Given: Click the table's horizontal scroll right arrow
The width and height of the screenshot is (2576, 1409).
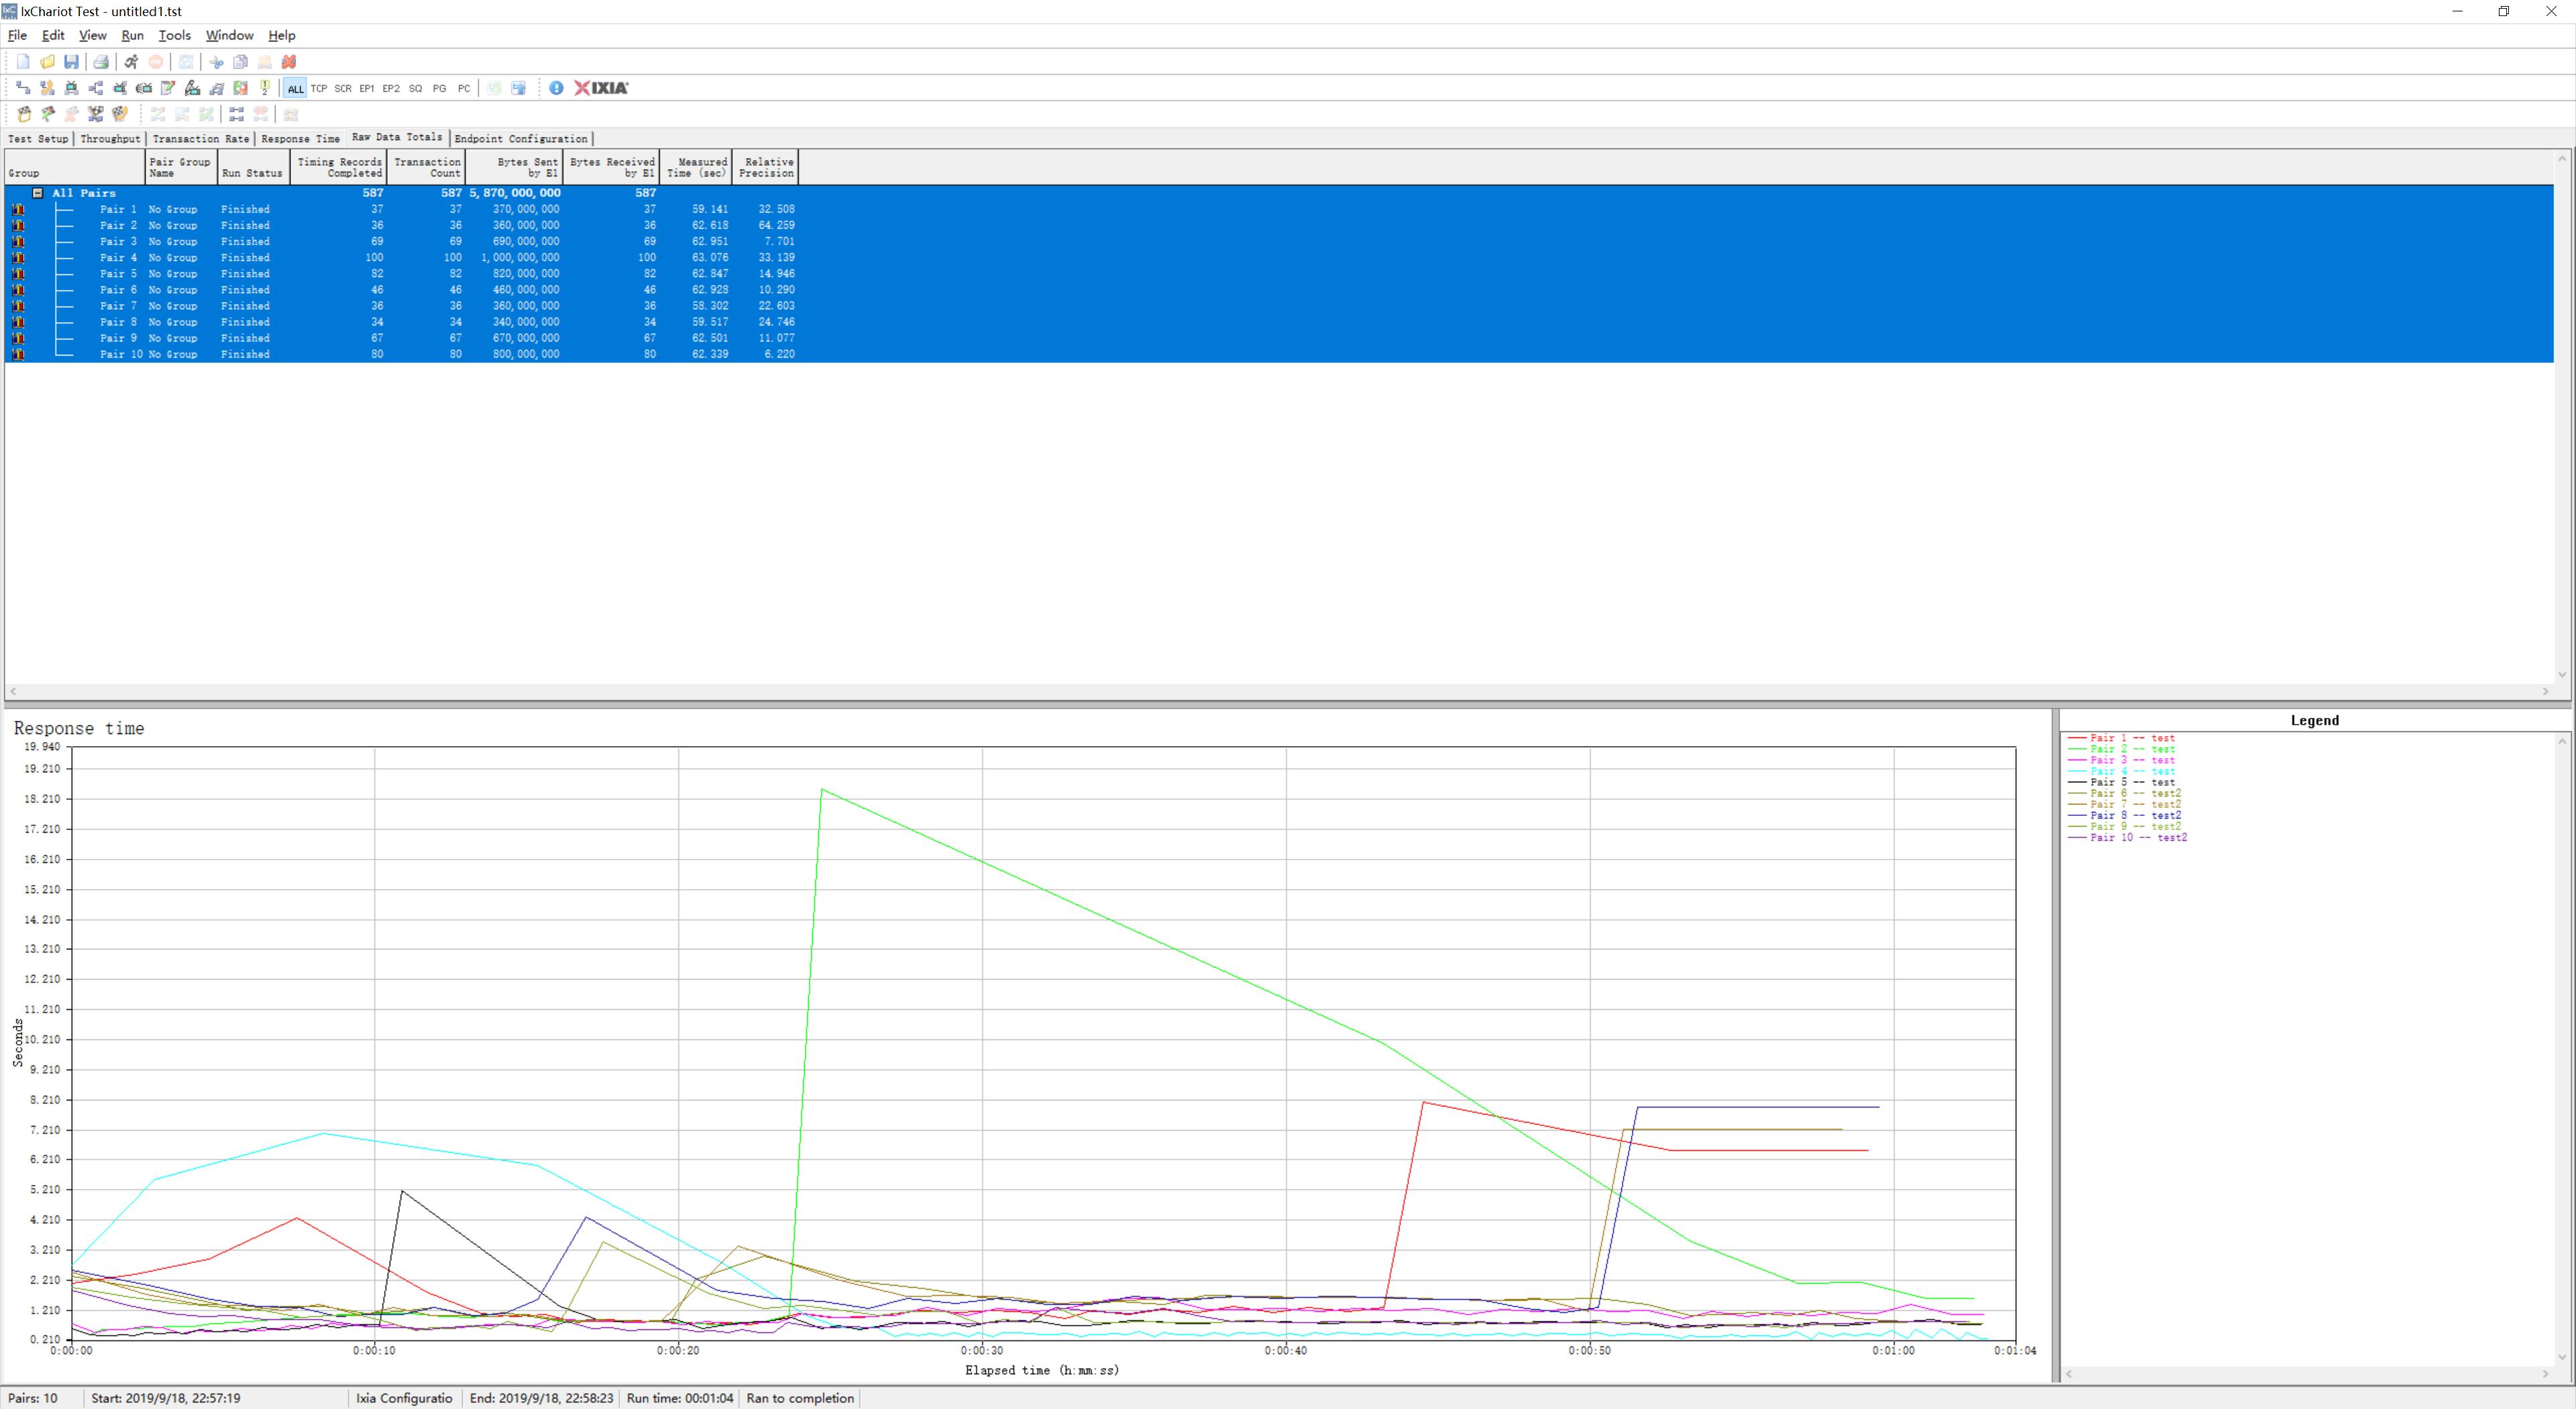Looking at the screenshot, I should [2545, 691].
